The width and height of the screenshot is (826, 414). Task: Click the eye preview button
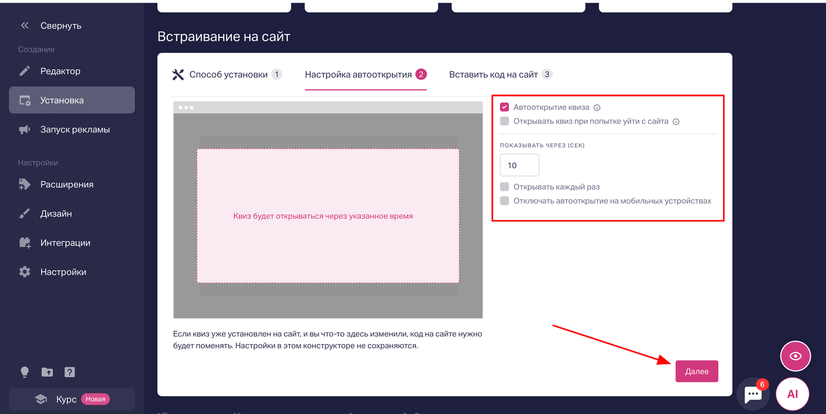pyautogui.click(x=795, y=356)
